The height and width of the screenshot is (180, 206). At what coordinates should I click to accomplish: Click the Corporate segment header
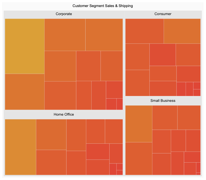point(64,14)
